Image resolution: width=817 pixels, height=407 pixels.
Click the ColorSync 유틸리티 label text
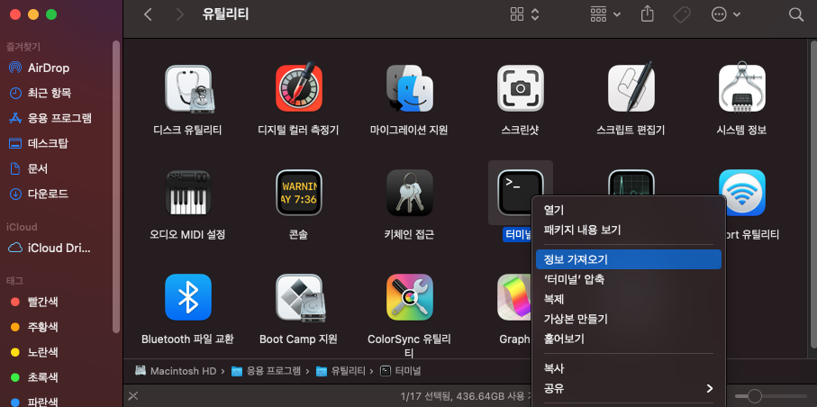coord(409,346)
